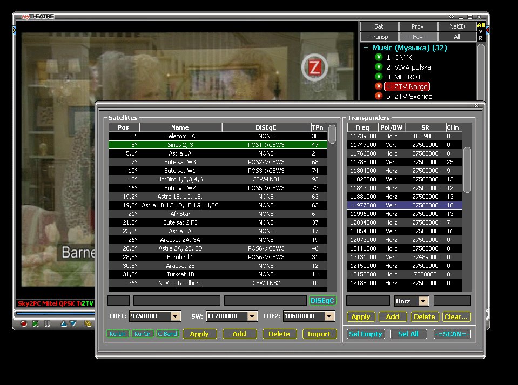
Task: Select the V video-only channel filter
Action: 481,31
